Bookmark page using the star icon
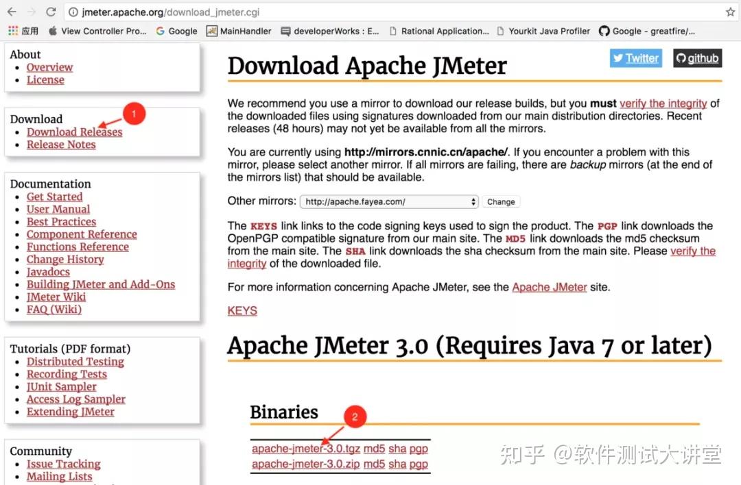The height and width of the screenshot is (485, 741). click(730, 11)
